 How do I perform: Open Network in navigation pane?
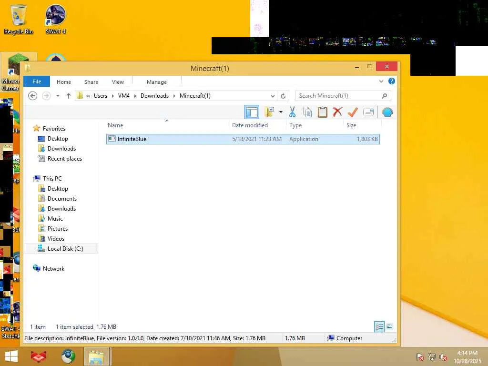(53, 269)
